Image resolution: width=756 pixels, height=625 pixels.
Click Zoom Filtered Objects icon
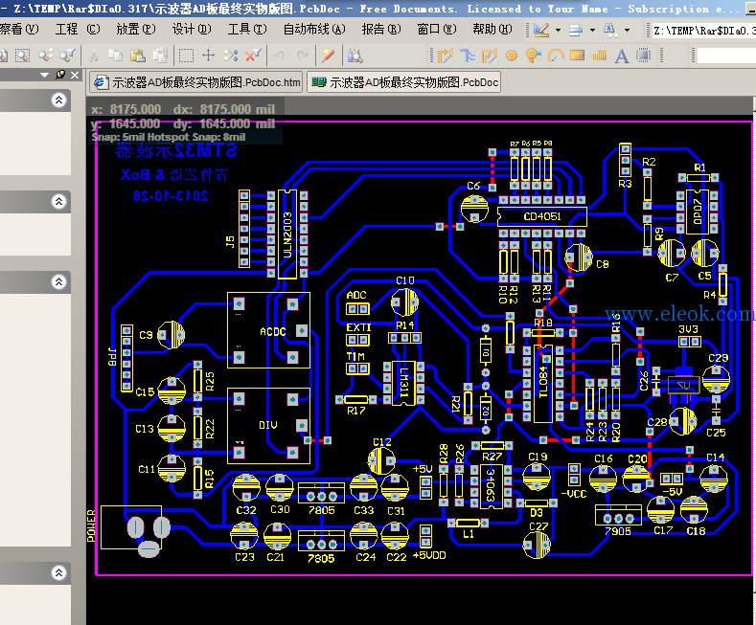coord(67,56)
